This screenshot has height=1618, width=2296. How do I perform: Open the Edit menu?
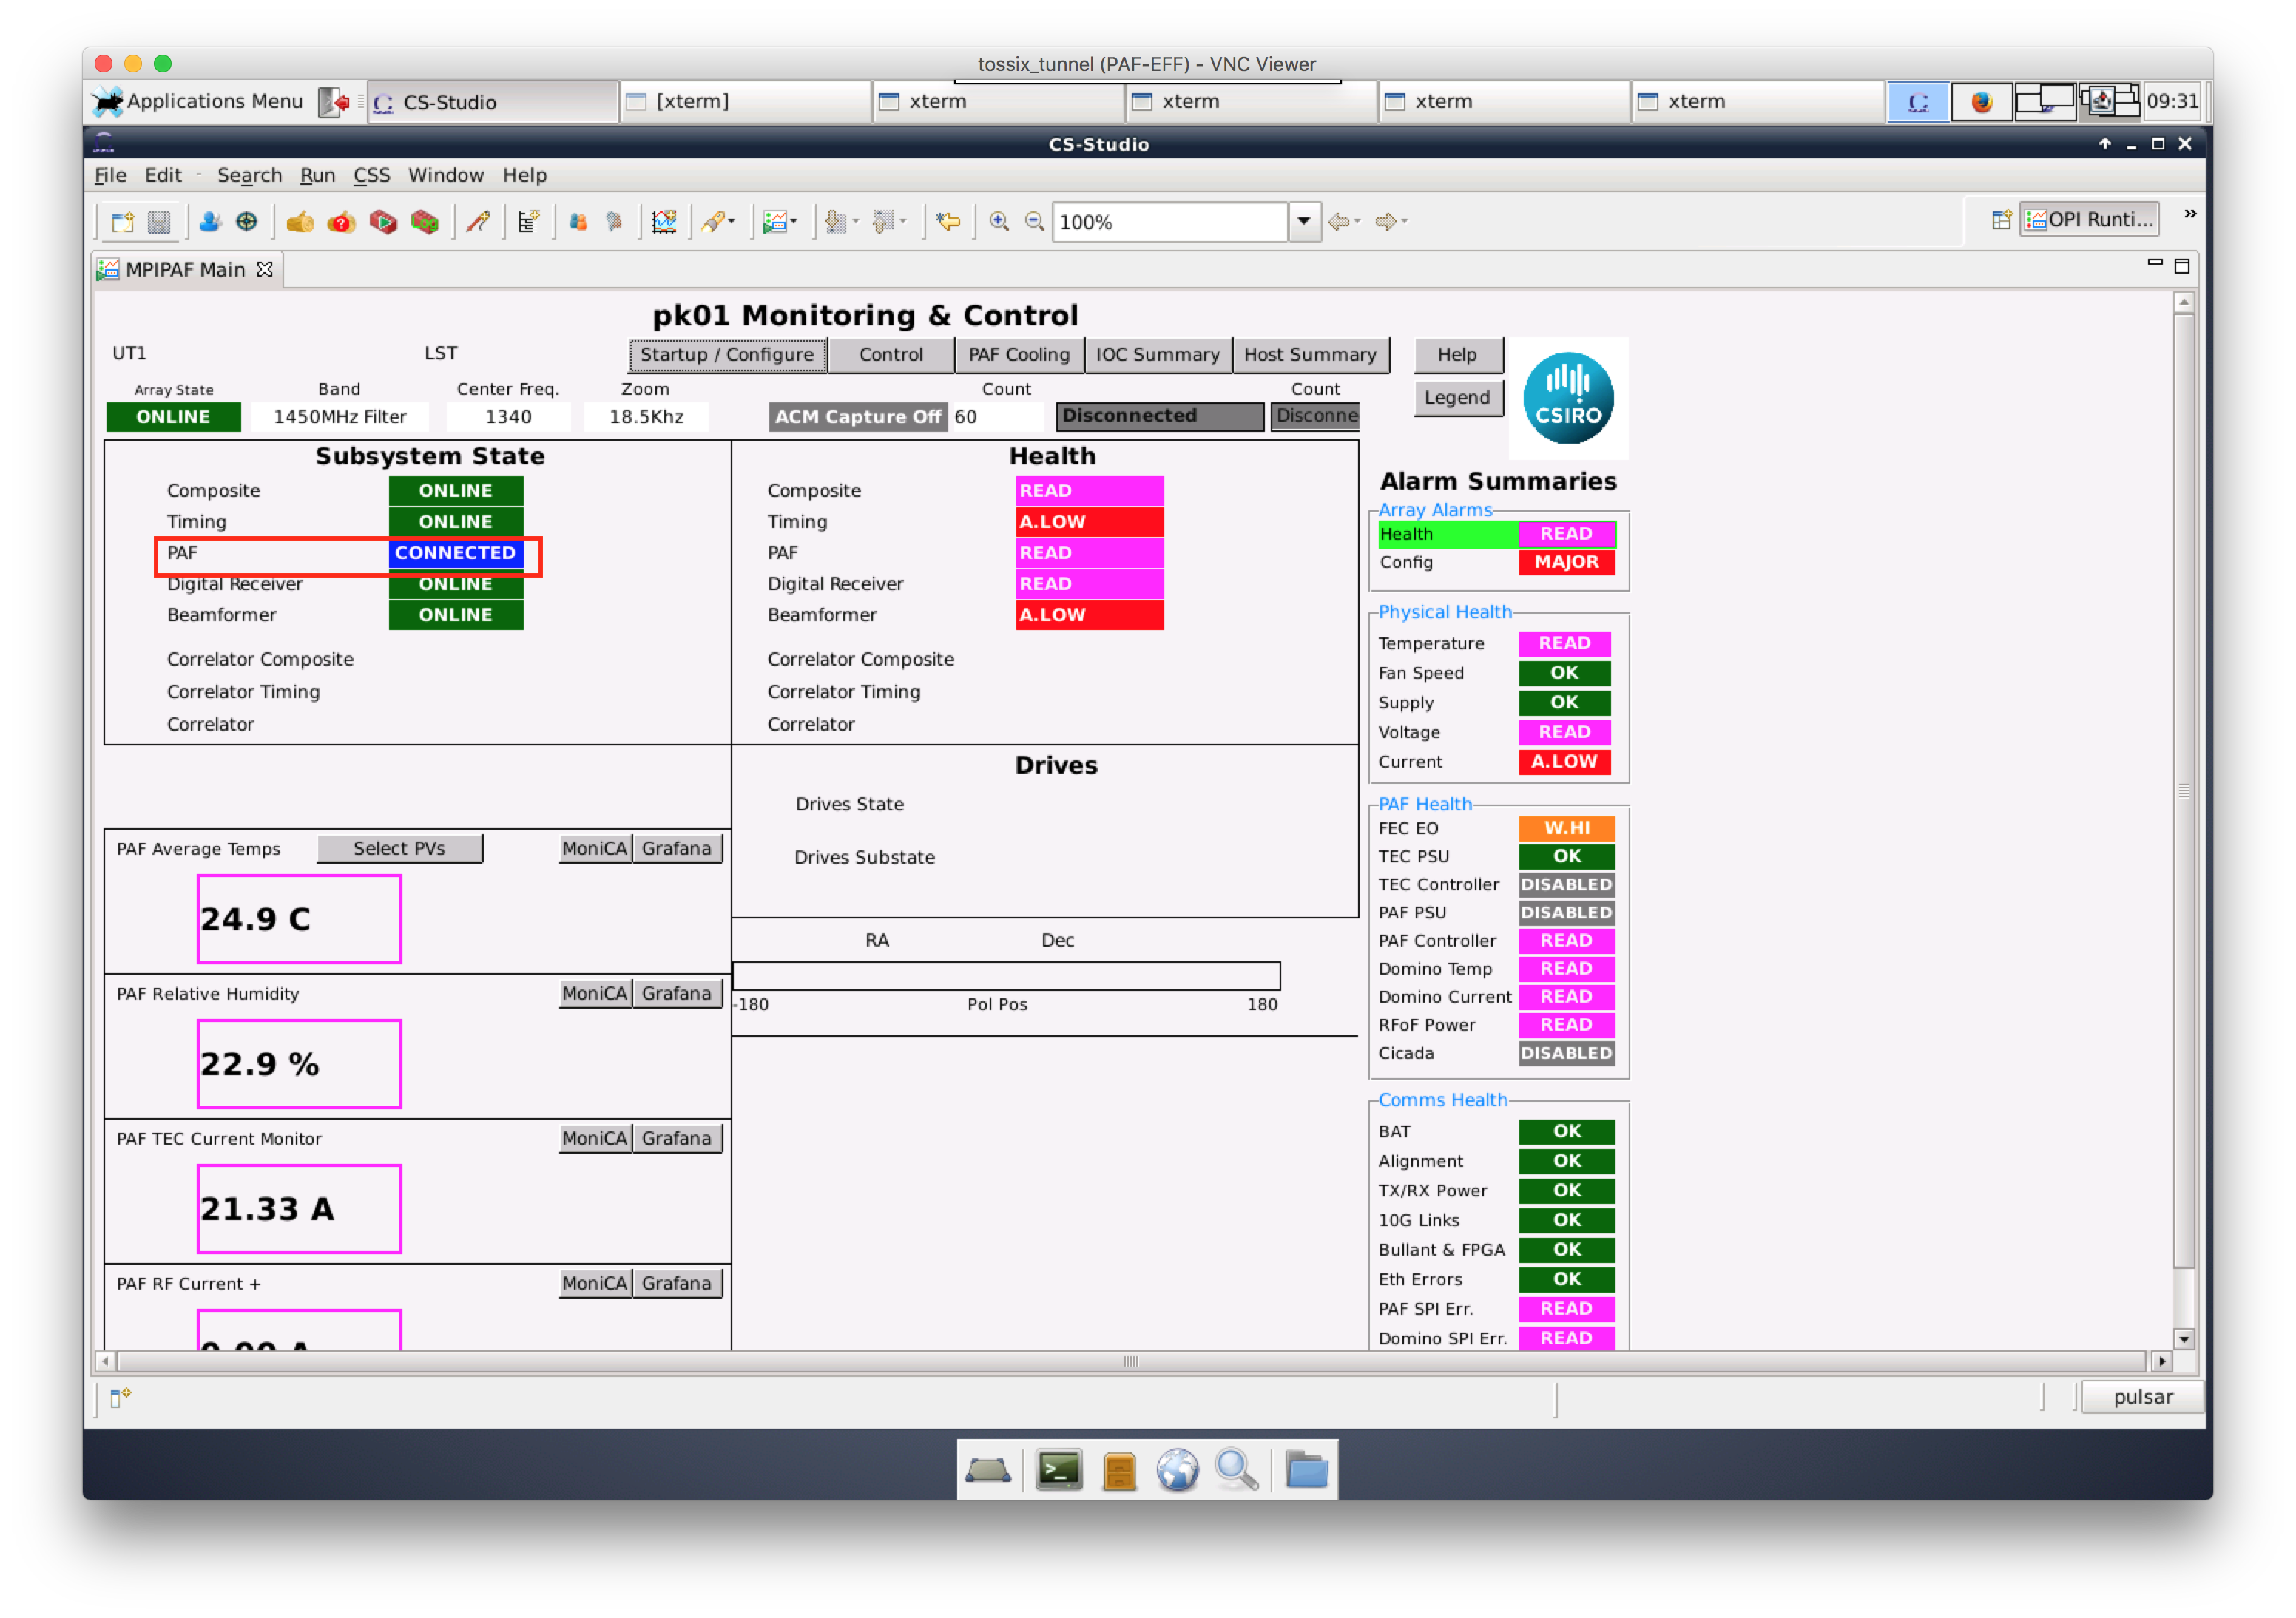pyautogui.click(x=163, y=175)
